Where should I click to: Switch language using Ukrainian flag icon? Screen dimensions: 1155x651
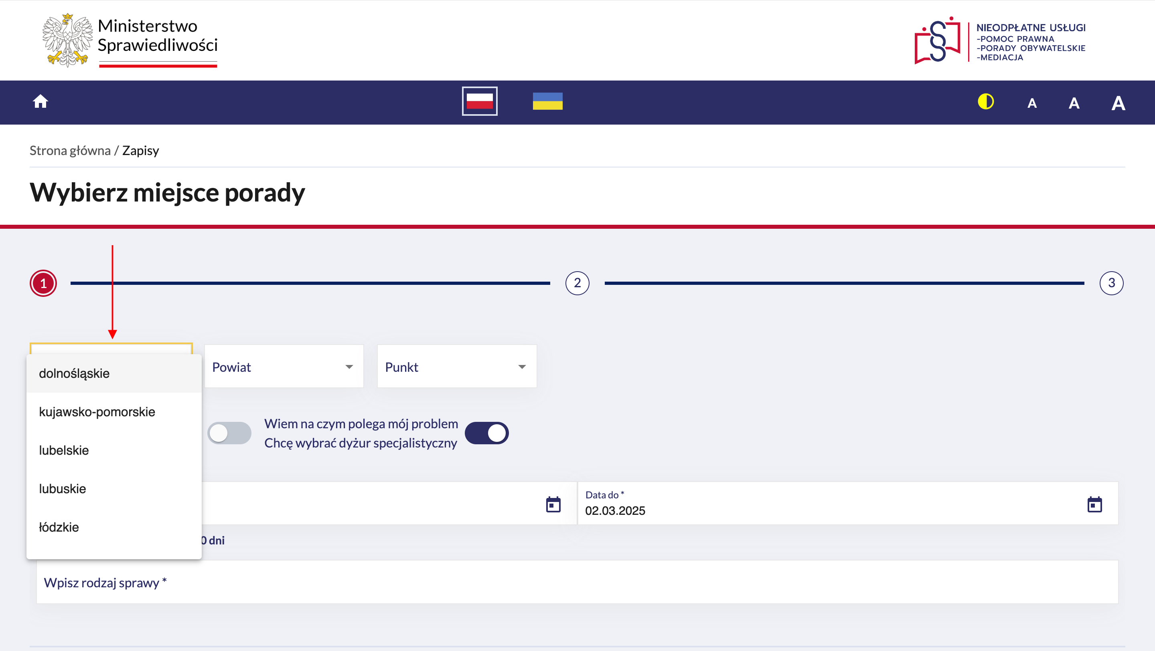[547, 101]
